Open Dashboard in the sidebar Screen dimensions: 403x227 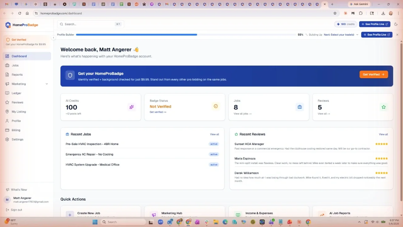point(27,56)
